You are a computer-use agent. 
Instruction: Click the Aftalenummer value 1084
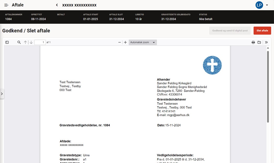[x=8, y=19]
